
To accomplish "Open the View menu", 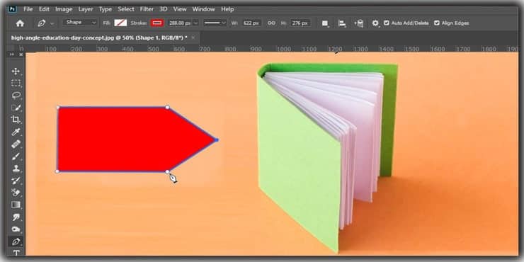I will point(180,9).
